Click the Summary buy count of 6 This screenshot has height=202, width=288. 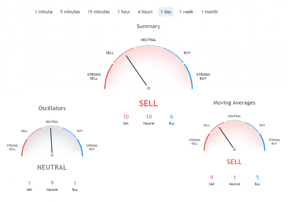pyautogui.click(x=172, y=117)
